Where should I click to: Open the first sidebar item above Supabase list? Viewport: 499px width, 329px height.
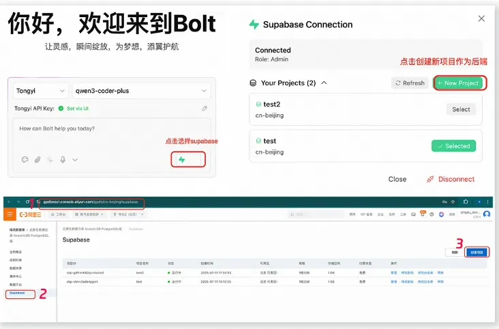click(16, 252)
